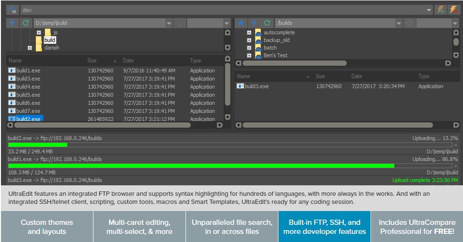Open the D:\temp\build path dropdown
Viewport: 463px width, 242px height.
(169, 23)
